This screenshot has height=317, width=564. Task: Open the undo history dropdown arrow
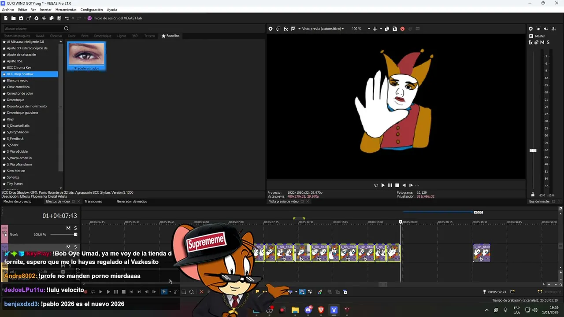(73, 18)
